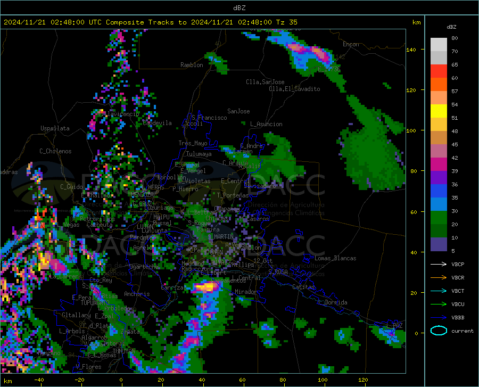Image resolution: width=479 pixels, height=387 pixels.
Task: Click the V_Flores location label
Action: click(x=88, y=367)
